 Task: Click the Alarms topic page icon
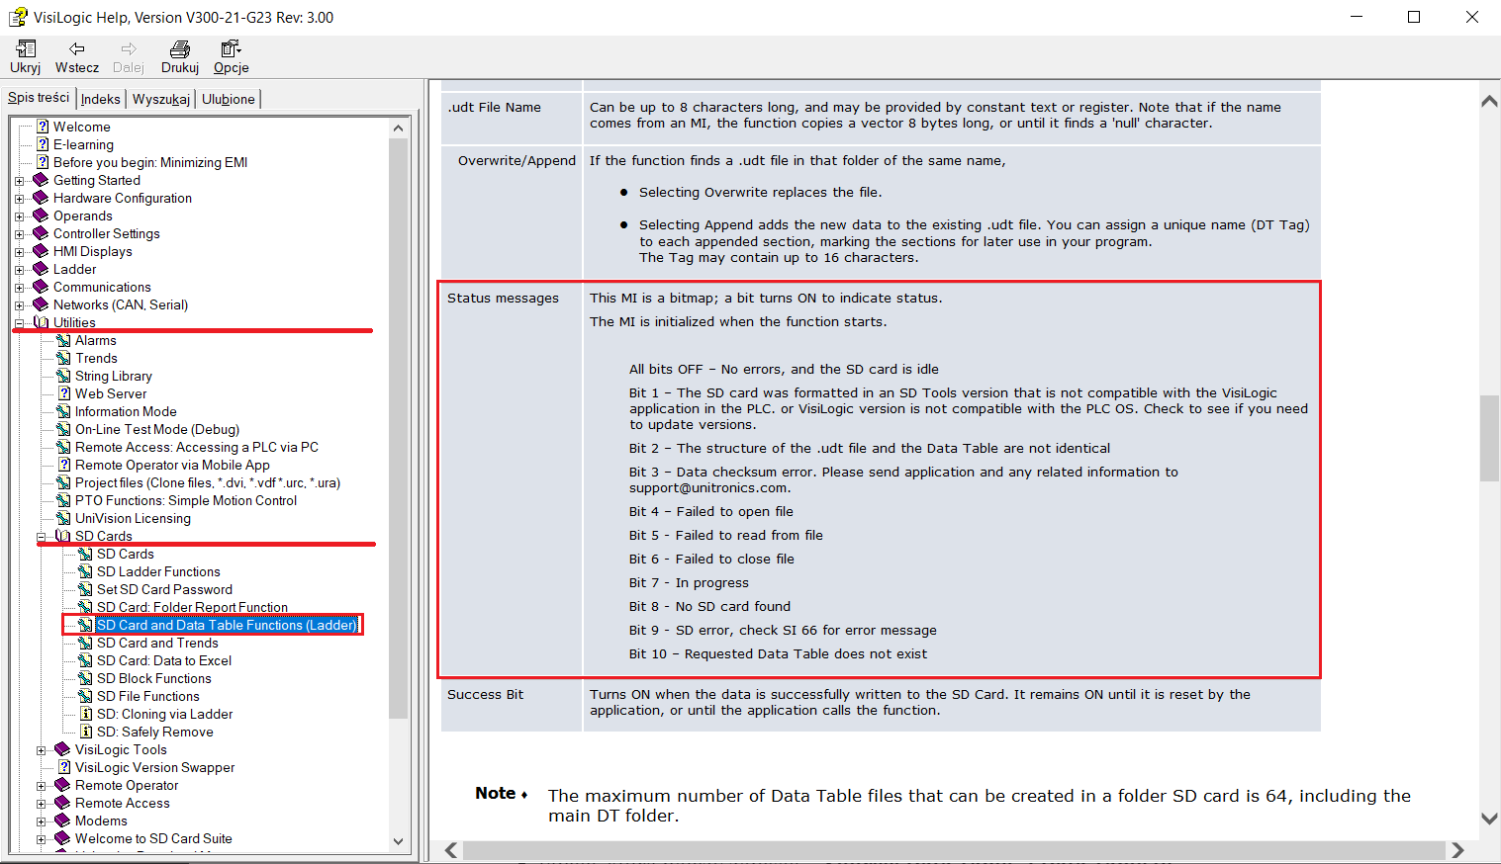(63, 340)
